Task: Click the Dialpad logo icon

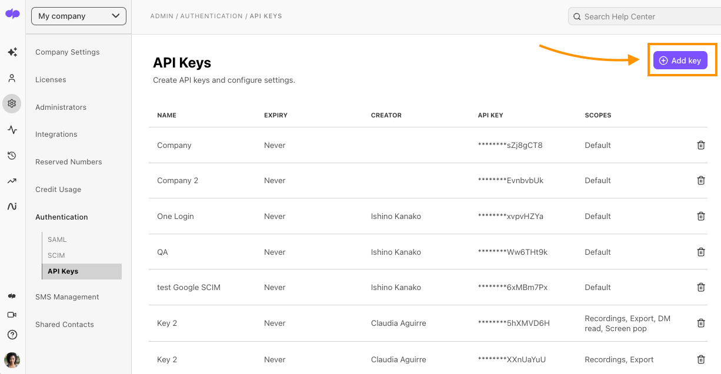Action: point(12,14)
